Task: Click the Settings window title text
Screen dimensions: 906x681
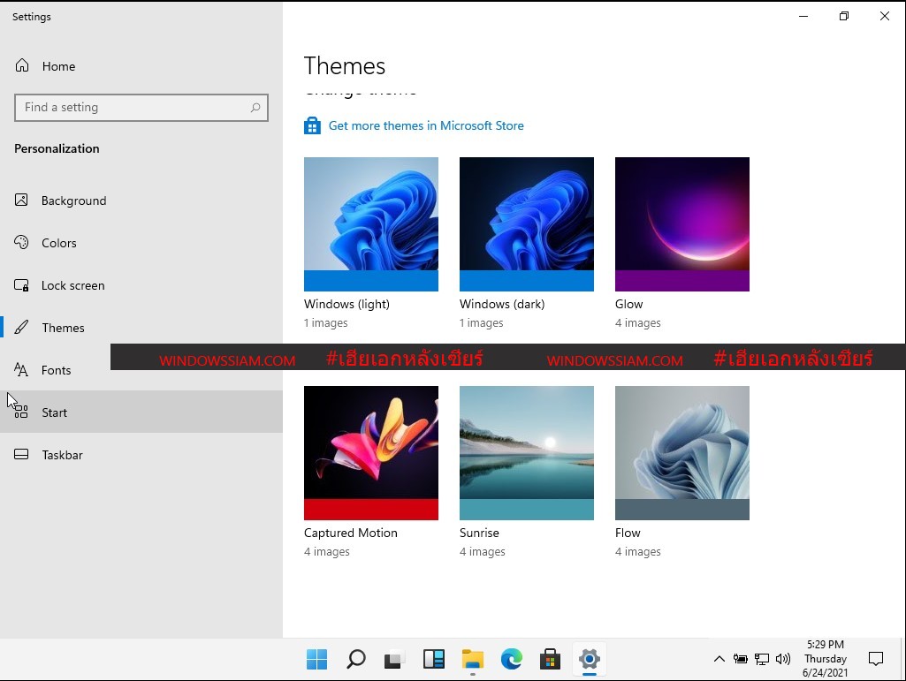Action: (x=32, y=17)
